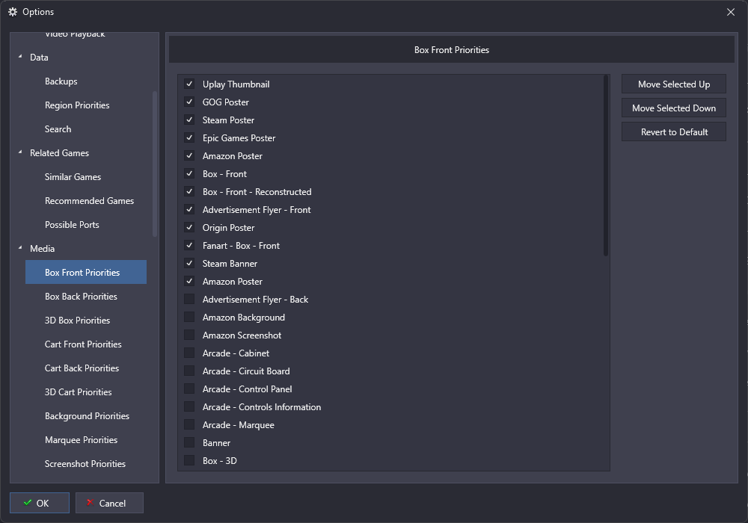Confirm changes with the OK button
This screenshot has width=748, height=523.
(40, 503)
